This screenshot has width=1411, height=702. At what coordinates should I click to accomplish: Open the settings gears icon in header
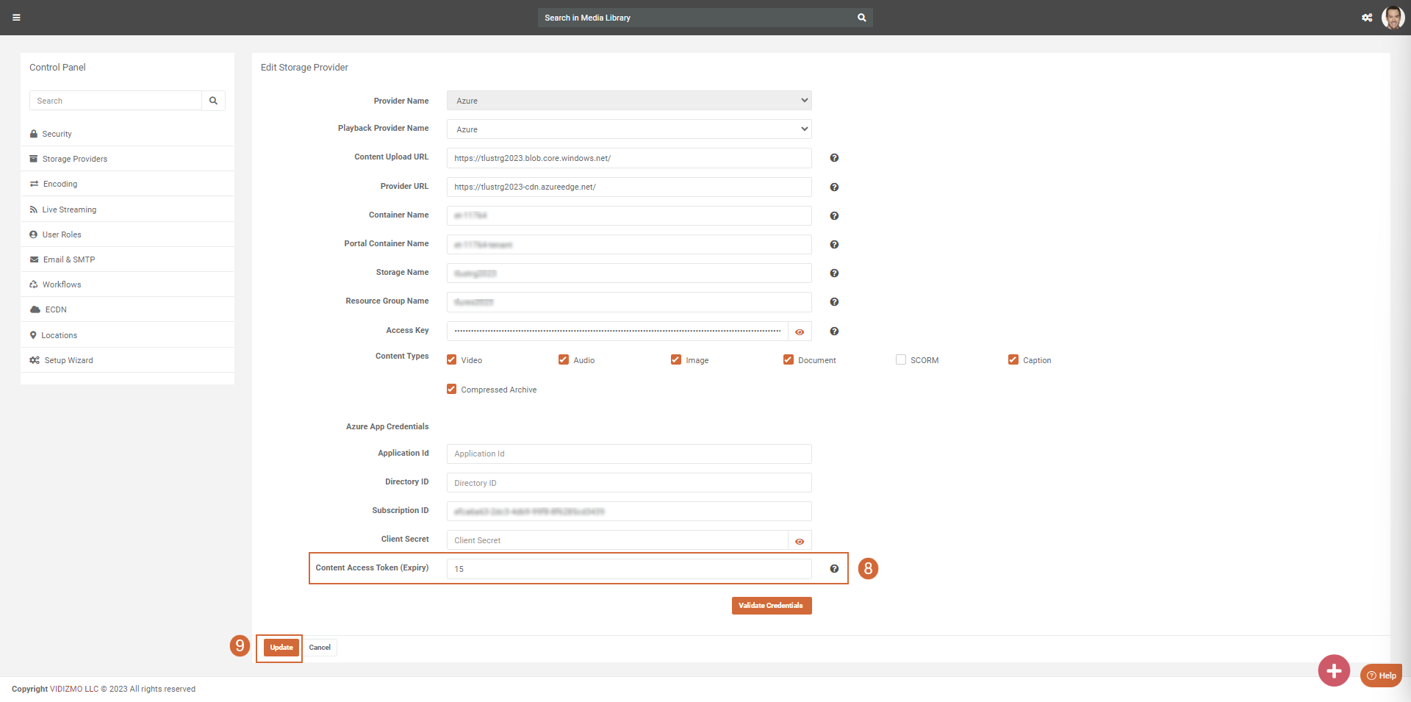(1366, 18)
